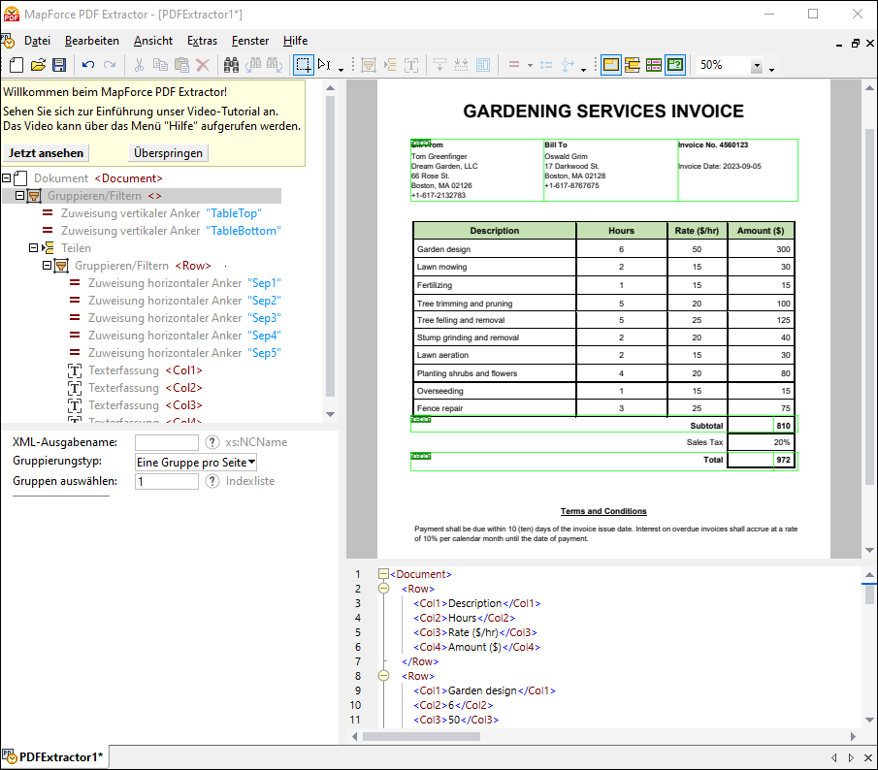Open the Extras menu

(x=202, y=41)
